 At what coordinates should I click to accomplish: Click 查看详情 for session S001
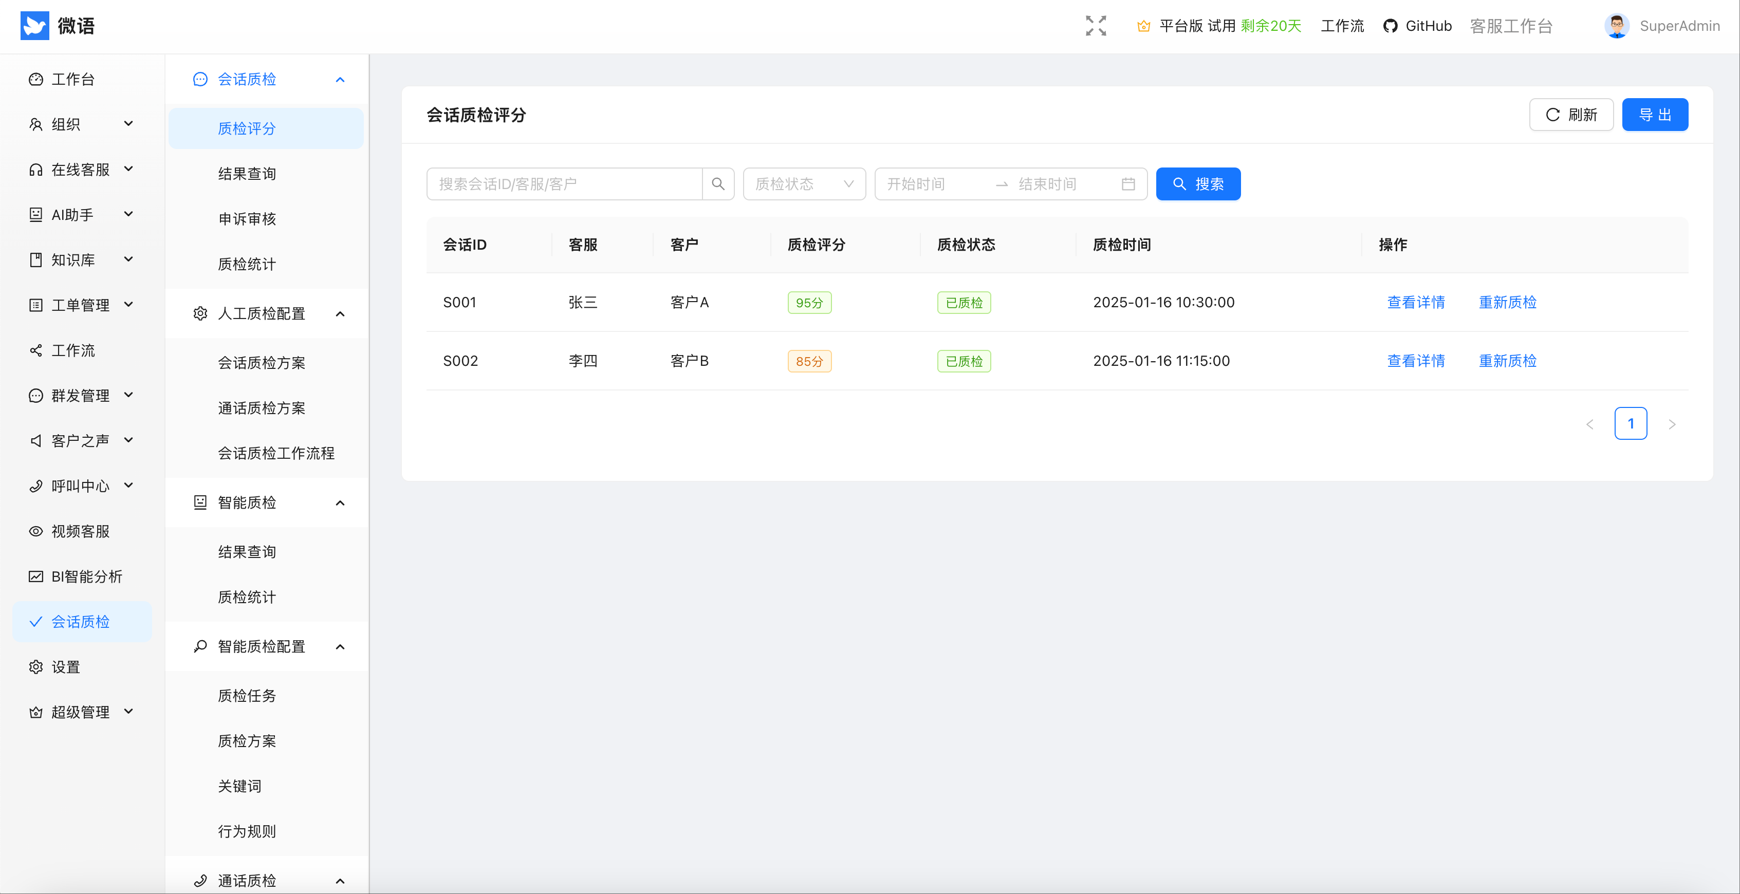(1415, 302)
